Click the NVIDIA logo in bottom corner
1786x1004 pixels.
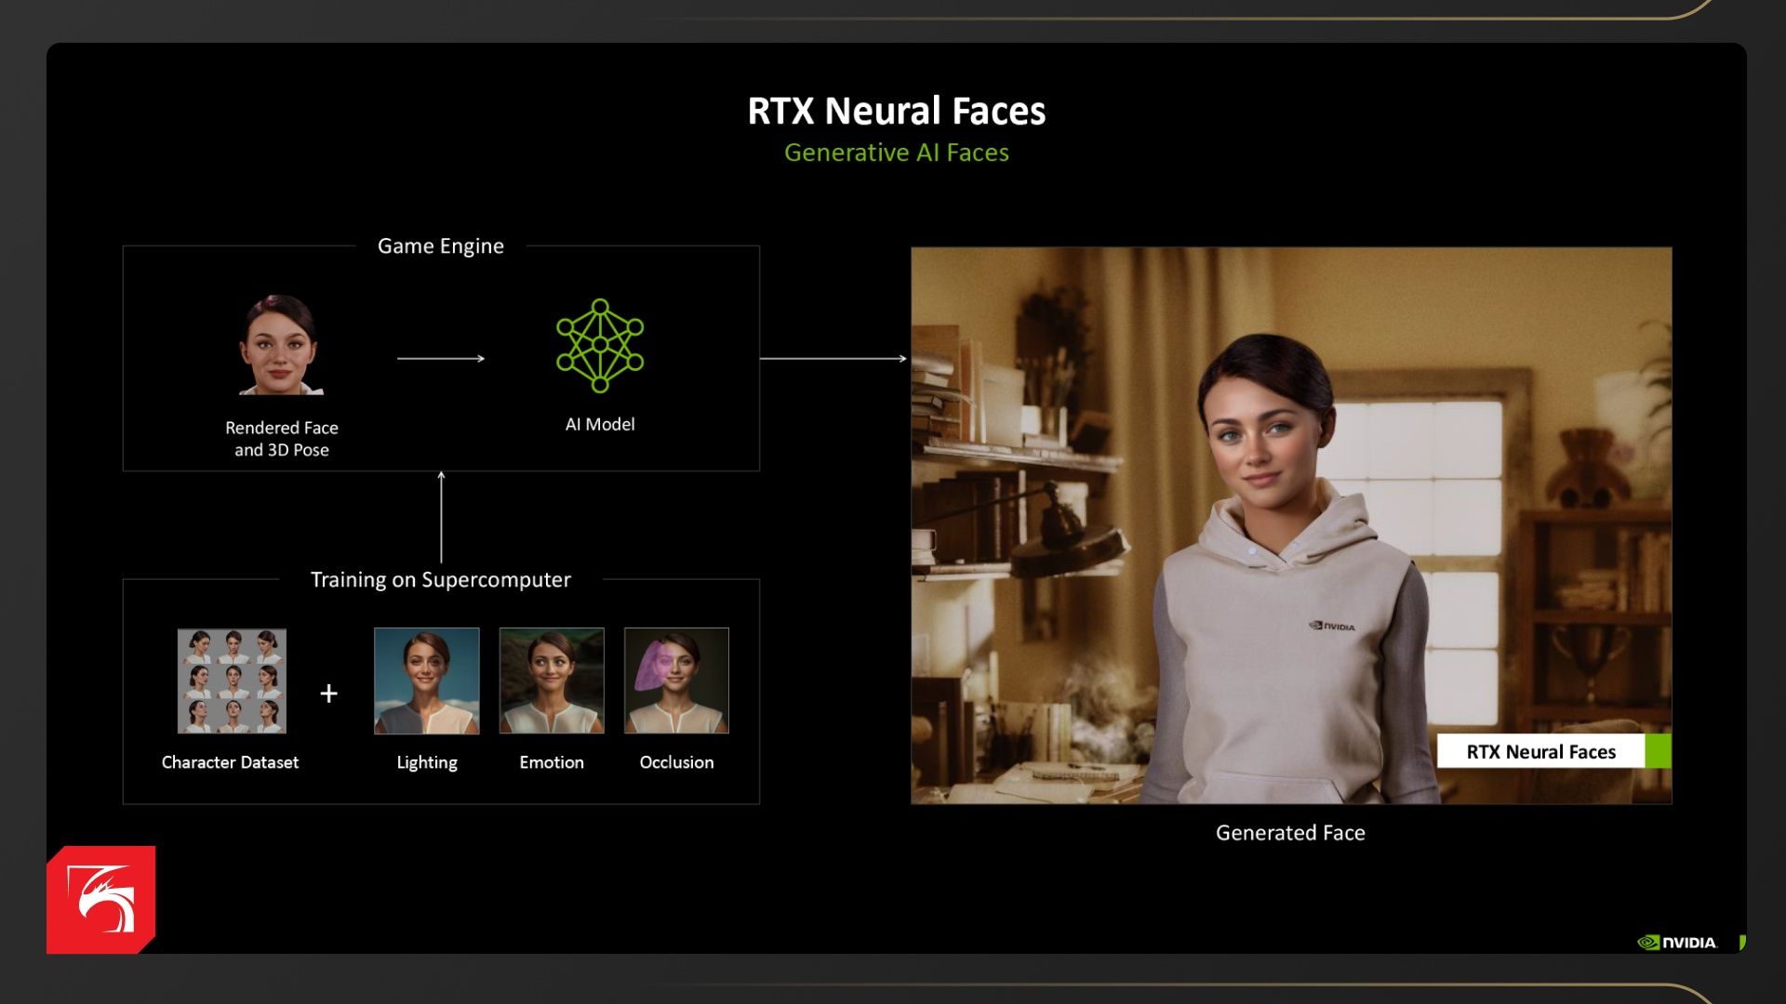click(x=1677, y=943)
